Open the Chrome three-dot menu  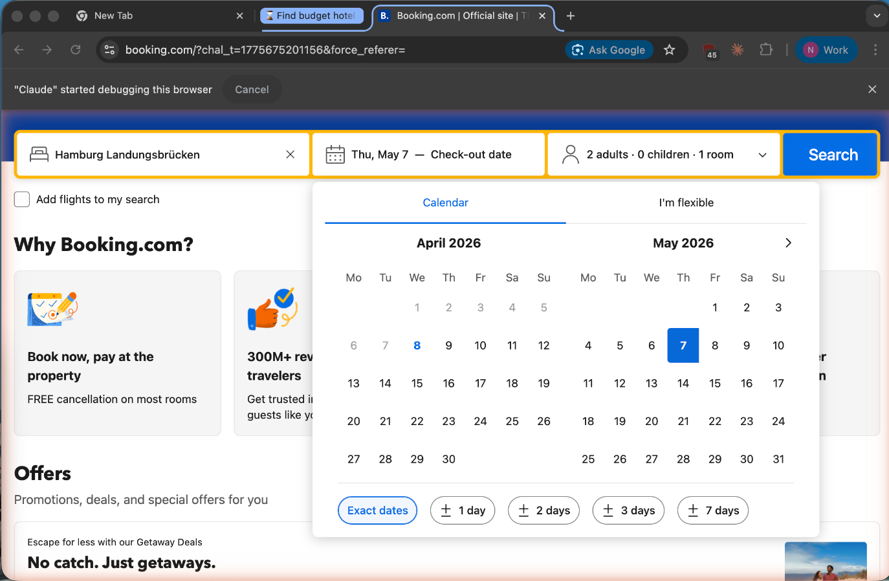[x=875, y=50]
